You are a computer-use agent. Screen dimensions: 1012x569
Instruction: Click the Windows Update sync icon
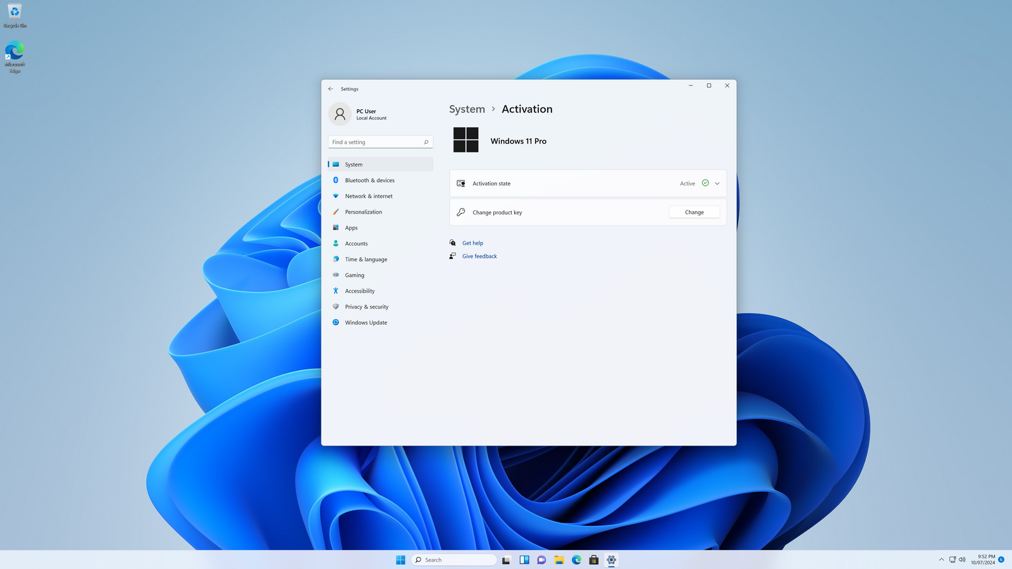tap(336, 322)
